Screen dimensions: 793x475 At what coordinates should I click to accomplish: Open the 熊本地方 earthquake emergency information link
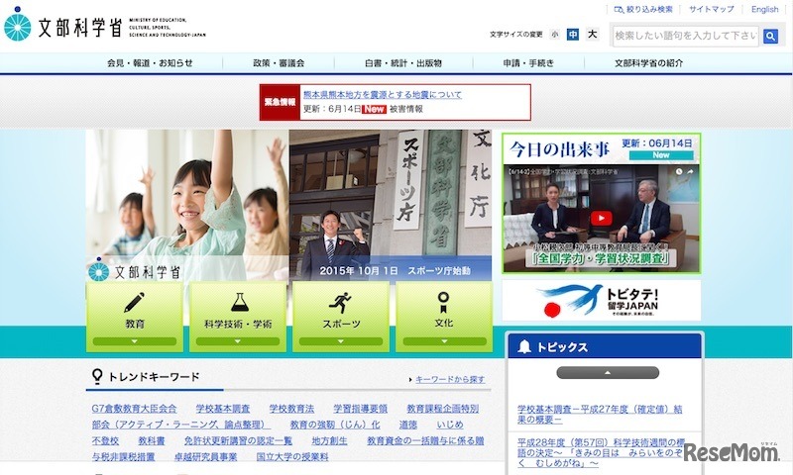(x=383, y=94)
